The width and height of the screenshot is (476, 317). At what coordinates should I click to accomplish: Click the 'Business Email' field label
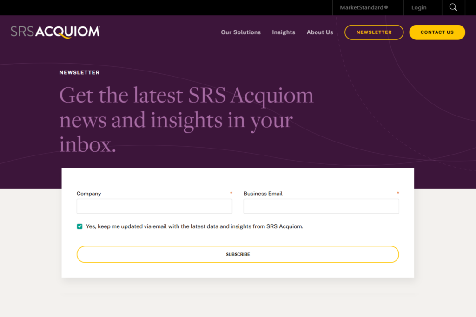[x=263, y=194]
